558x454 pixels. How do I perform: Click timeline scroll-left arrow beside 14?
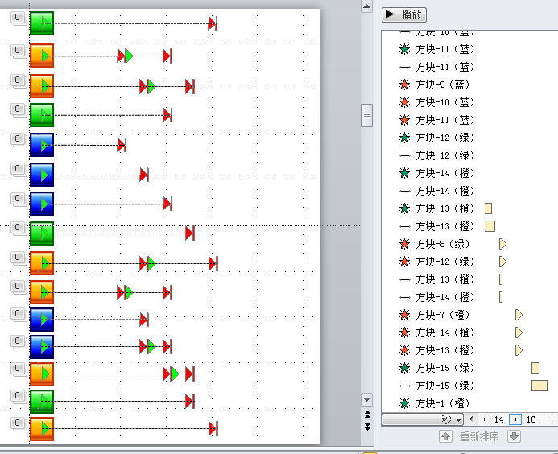[472, 419]
